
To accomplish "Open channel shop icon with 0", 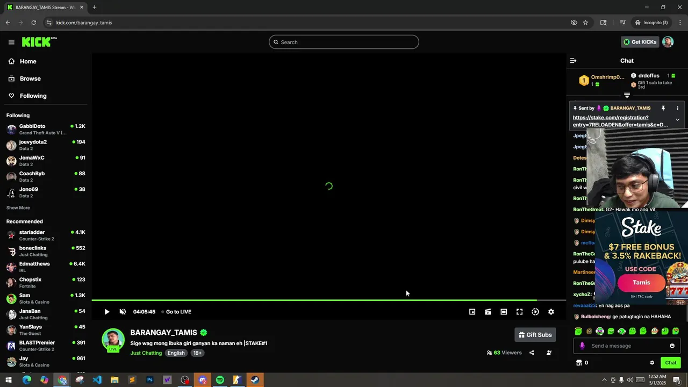I will pos(582,363).
